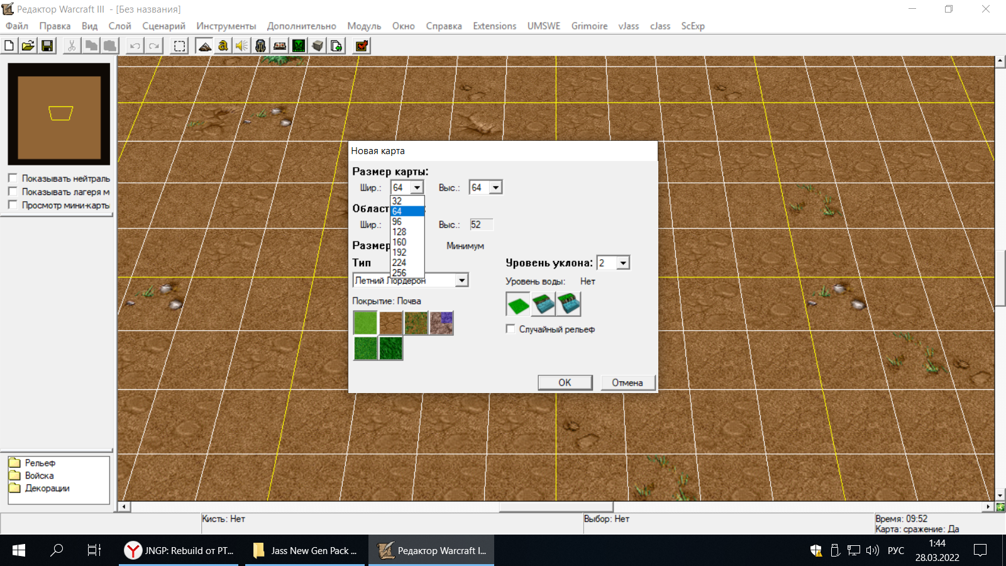Open the Extensions menu
The width and height of the screenshot is (1006, 566).
click(x=494, y=26)
